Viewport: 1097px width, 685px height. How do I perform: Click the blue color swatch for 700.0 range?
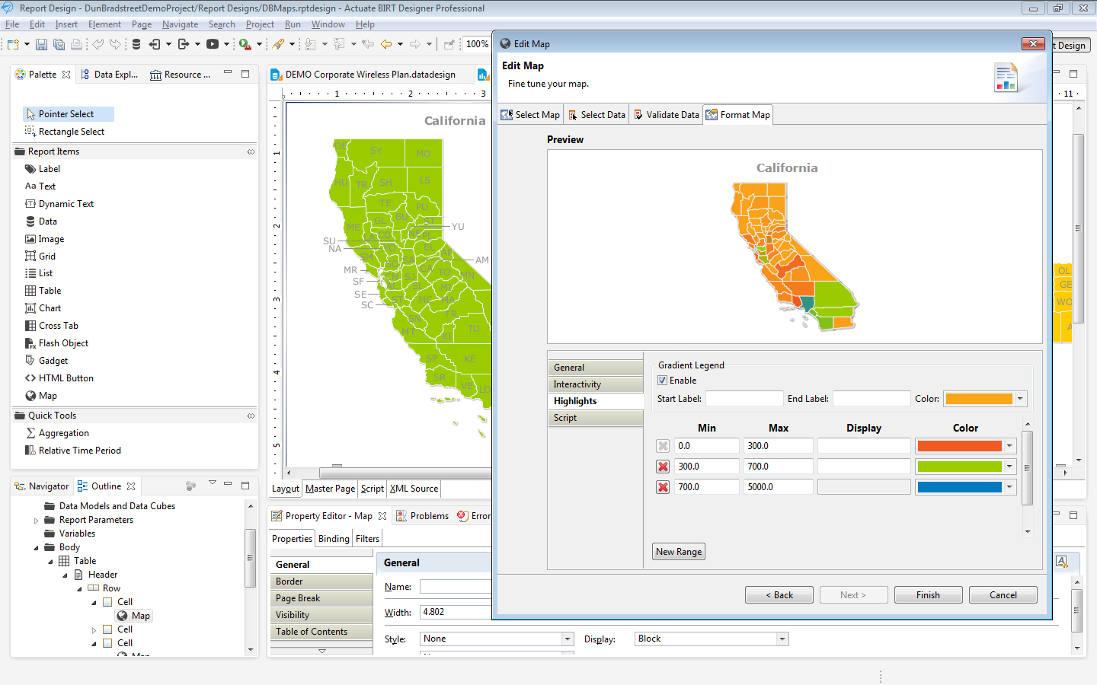click(x=959, y=487)
